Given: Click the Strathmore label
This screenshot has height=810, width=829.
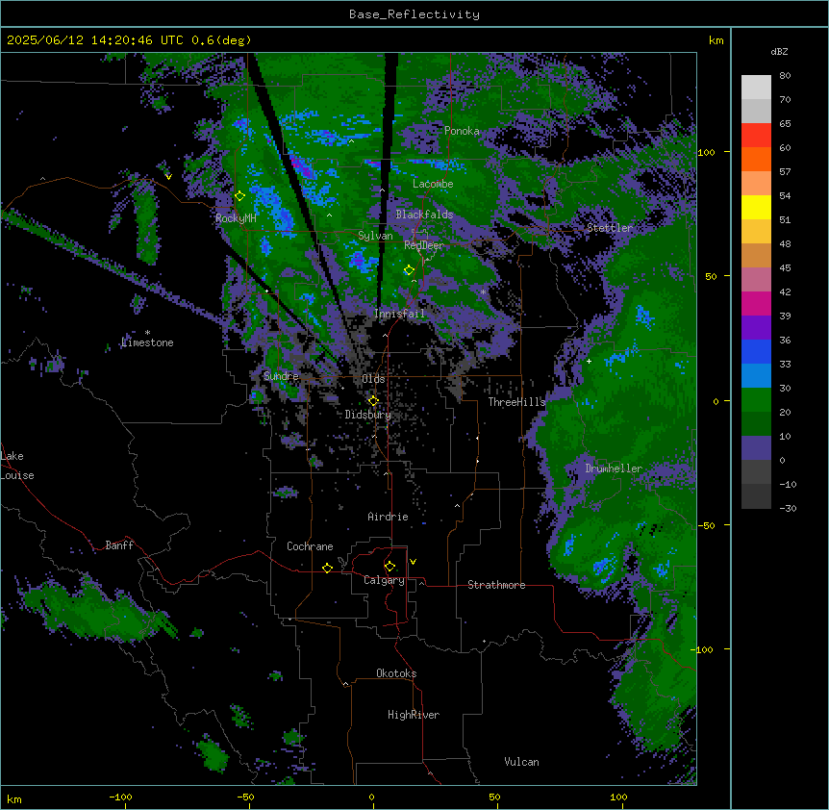Looking at the screenshot, I should tap(496, 585).
